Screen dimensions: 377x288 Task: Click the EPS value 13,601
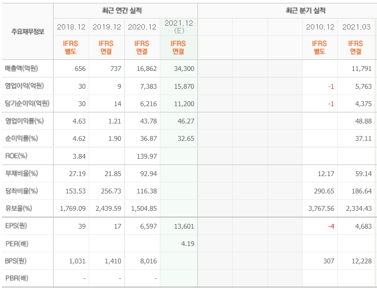point(184,226)
